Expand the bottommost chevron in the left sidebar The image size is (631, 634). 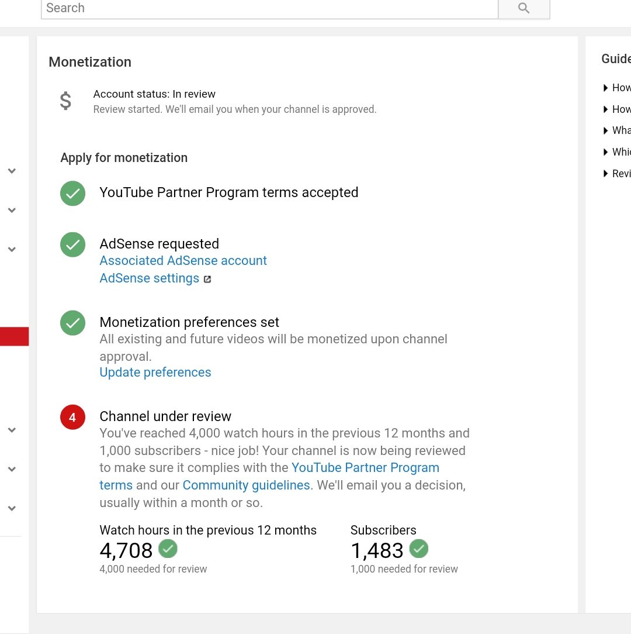[12, 508]
